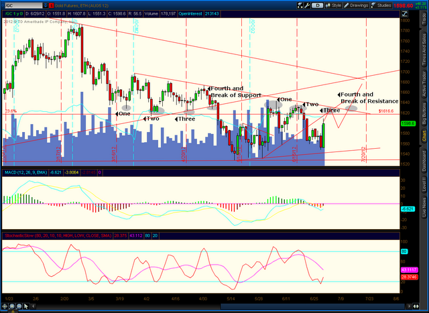Viewport: 429px width, 313px height.
Task: Click the /GC 1 y D chart header label
Action: (x=14, y=13)
